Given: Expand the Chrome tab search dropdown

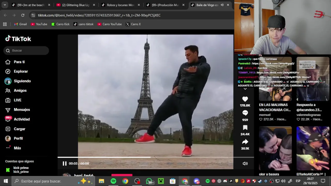Looking at the screenshot, I should click(x=5, y=5).
